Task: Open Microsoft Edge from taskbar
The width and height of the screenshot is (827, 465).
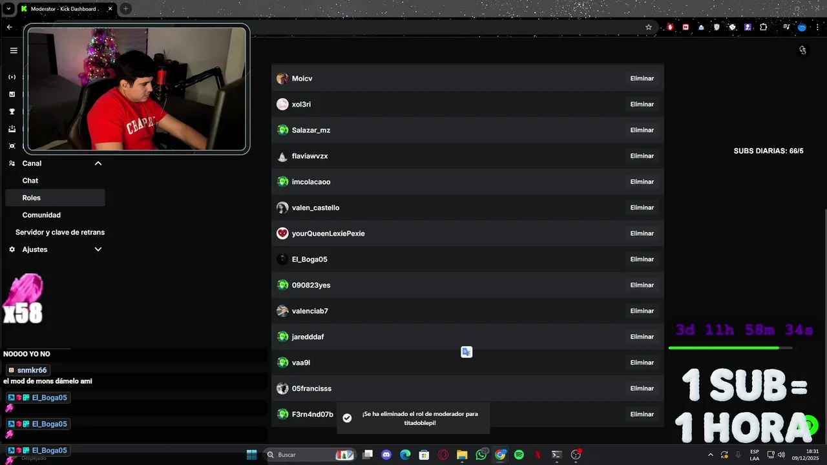Action: point(405,455)
